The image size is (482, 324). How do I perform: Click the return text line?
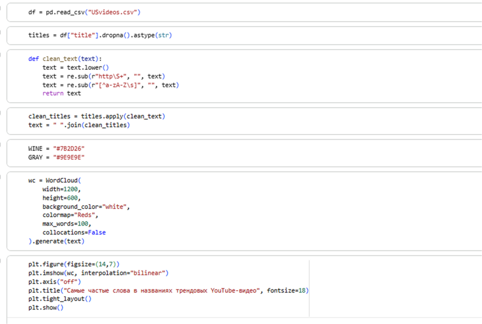(62, 93)
